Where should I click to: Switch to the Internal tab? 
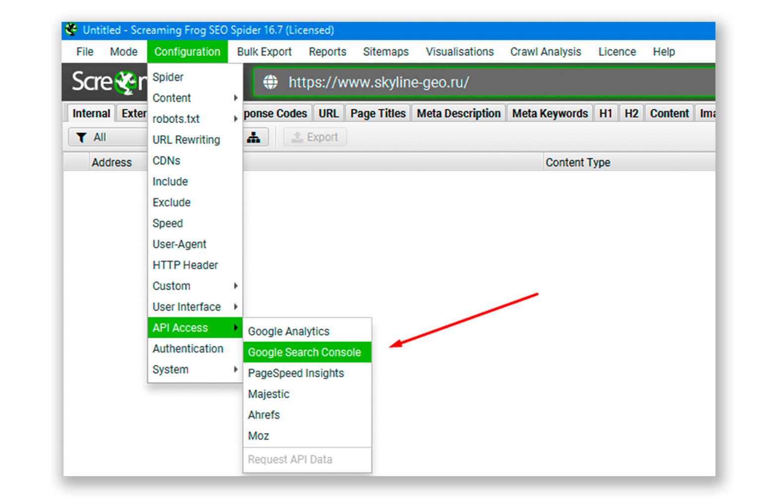(91, 113)
